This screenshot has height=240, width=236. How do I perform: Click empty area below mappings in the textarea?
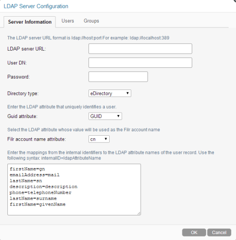tap(74, 210)
